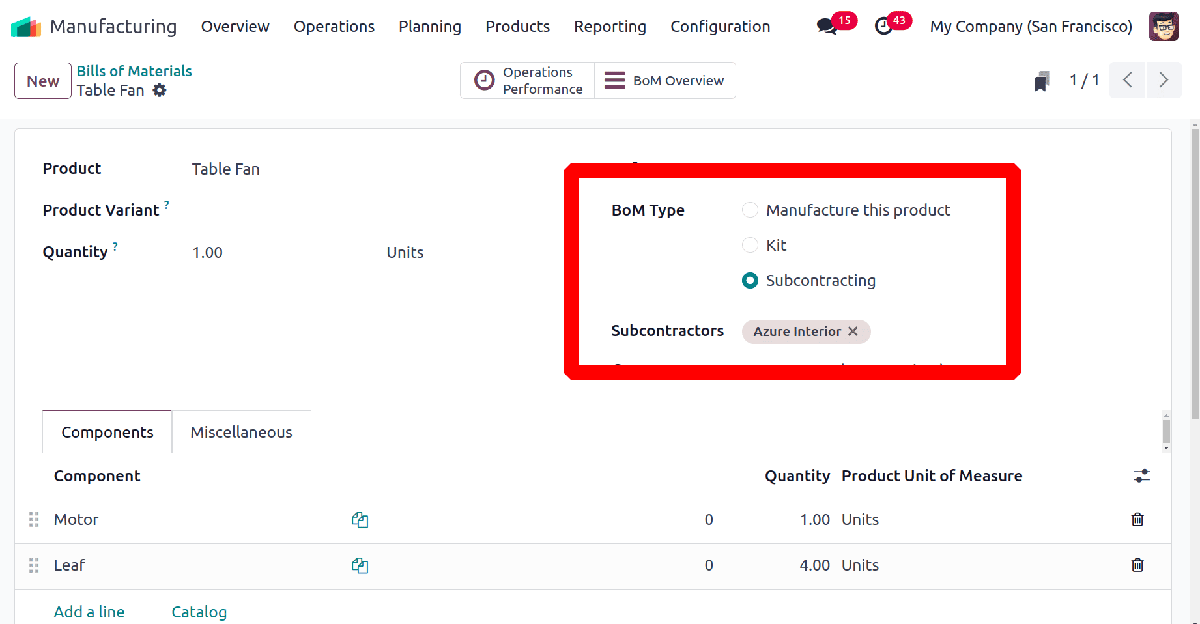Click the drag handle of the Motor row
1200x624 pixels.
click(34, 520)
